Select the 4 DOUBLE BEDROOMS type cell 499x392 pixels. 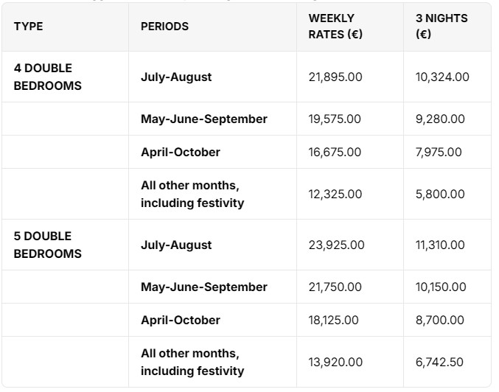(48, 77)
